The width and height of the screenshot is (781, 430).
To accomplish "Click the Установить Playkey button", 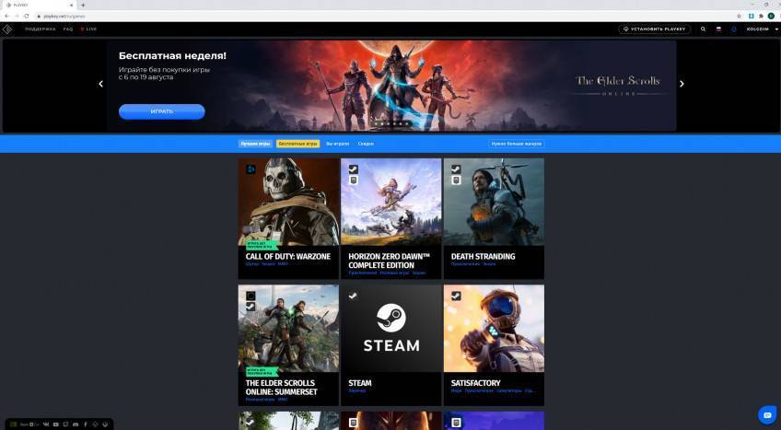I will click(655, 29).
